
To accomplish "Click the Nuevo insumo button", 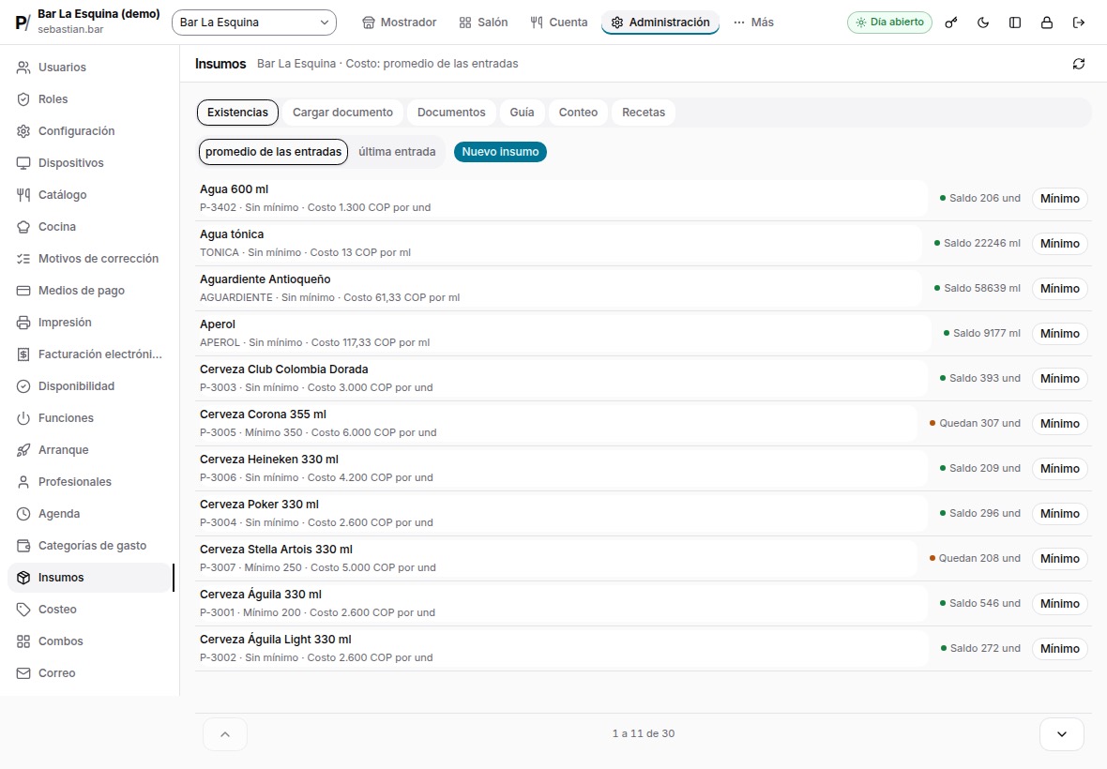I will 500,152.
